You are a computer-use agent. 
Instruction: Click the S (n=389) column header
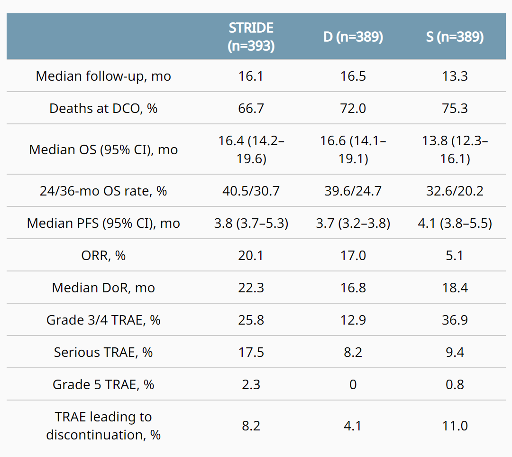pos(455,37)
